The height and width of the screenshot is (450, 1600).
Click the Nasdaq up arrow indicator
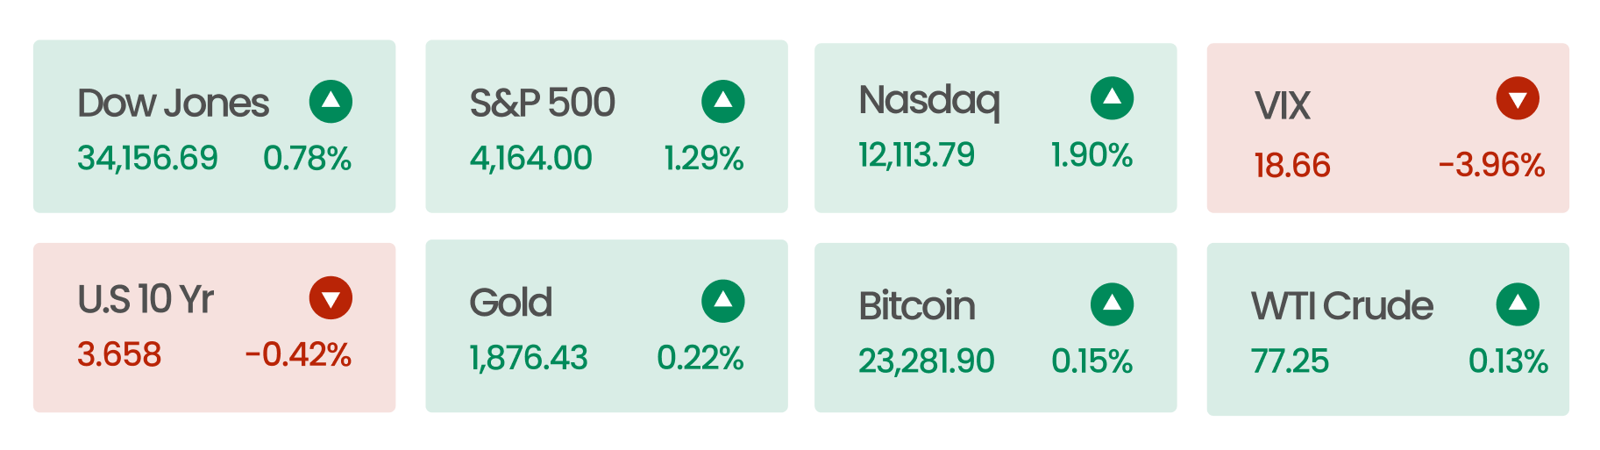coord(1112,98)
